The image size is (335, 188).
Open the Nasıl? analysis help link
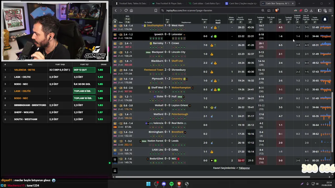point(218,22)
